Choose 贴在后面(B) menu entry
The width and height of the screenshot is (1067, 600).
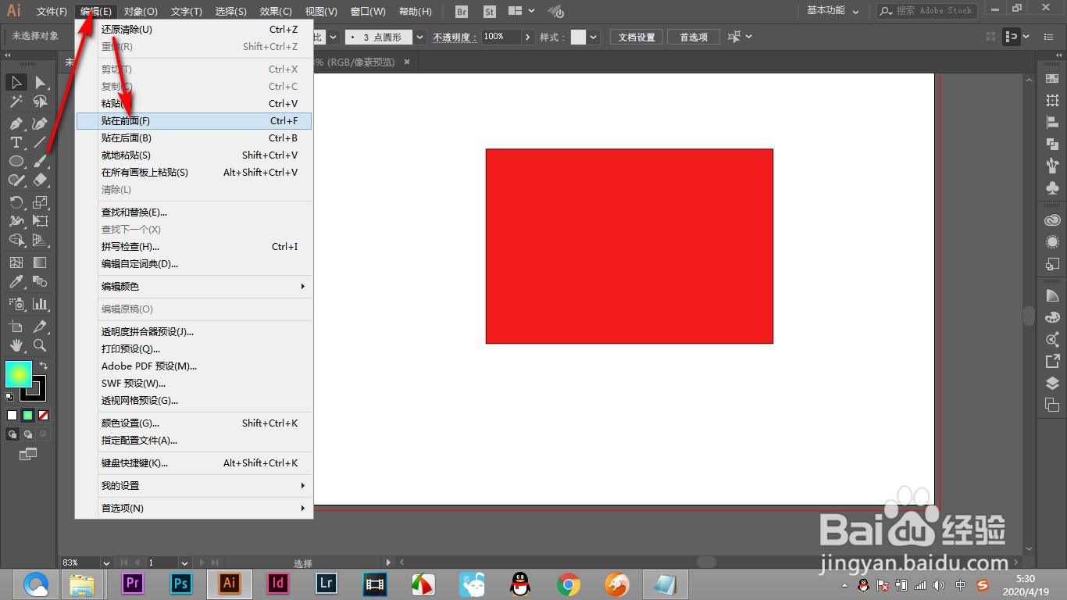click(x=194, y=138)
